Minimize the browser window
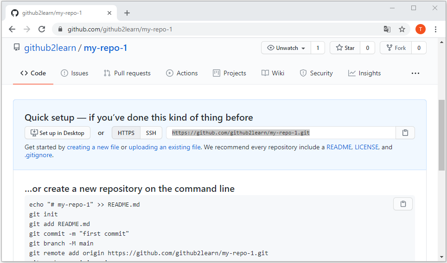The width and height of the screenshot is (447, 263). pos(392,8)
